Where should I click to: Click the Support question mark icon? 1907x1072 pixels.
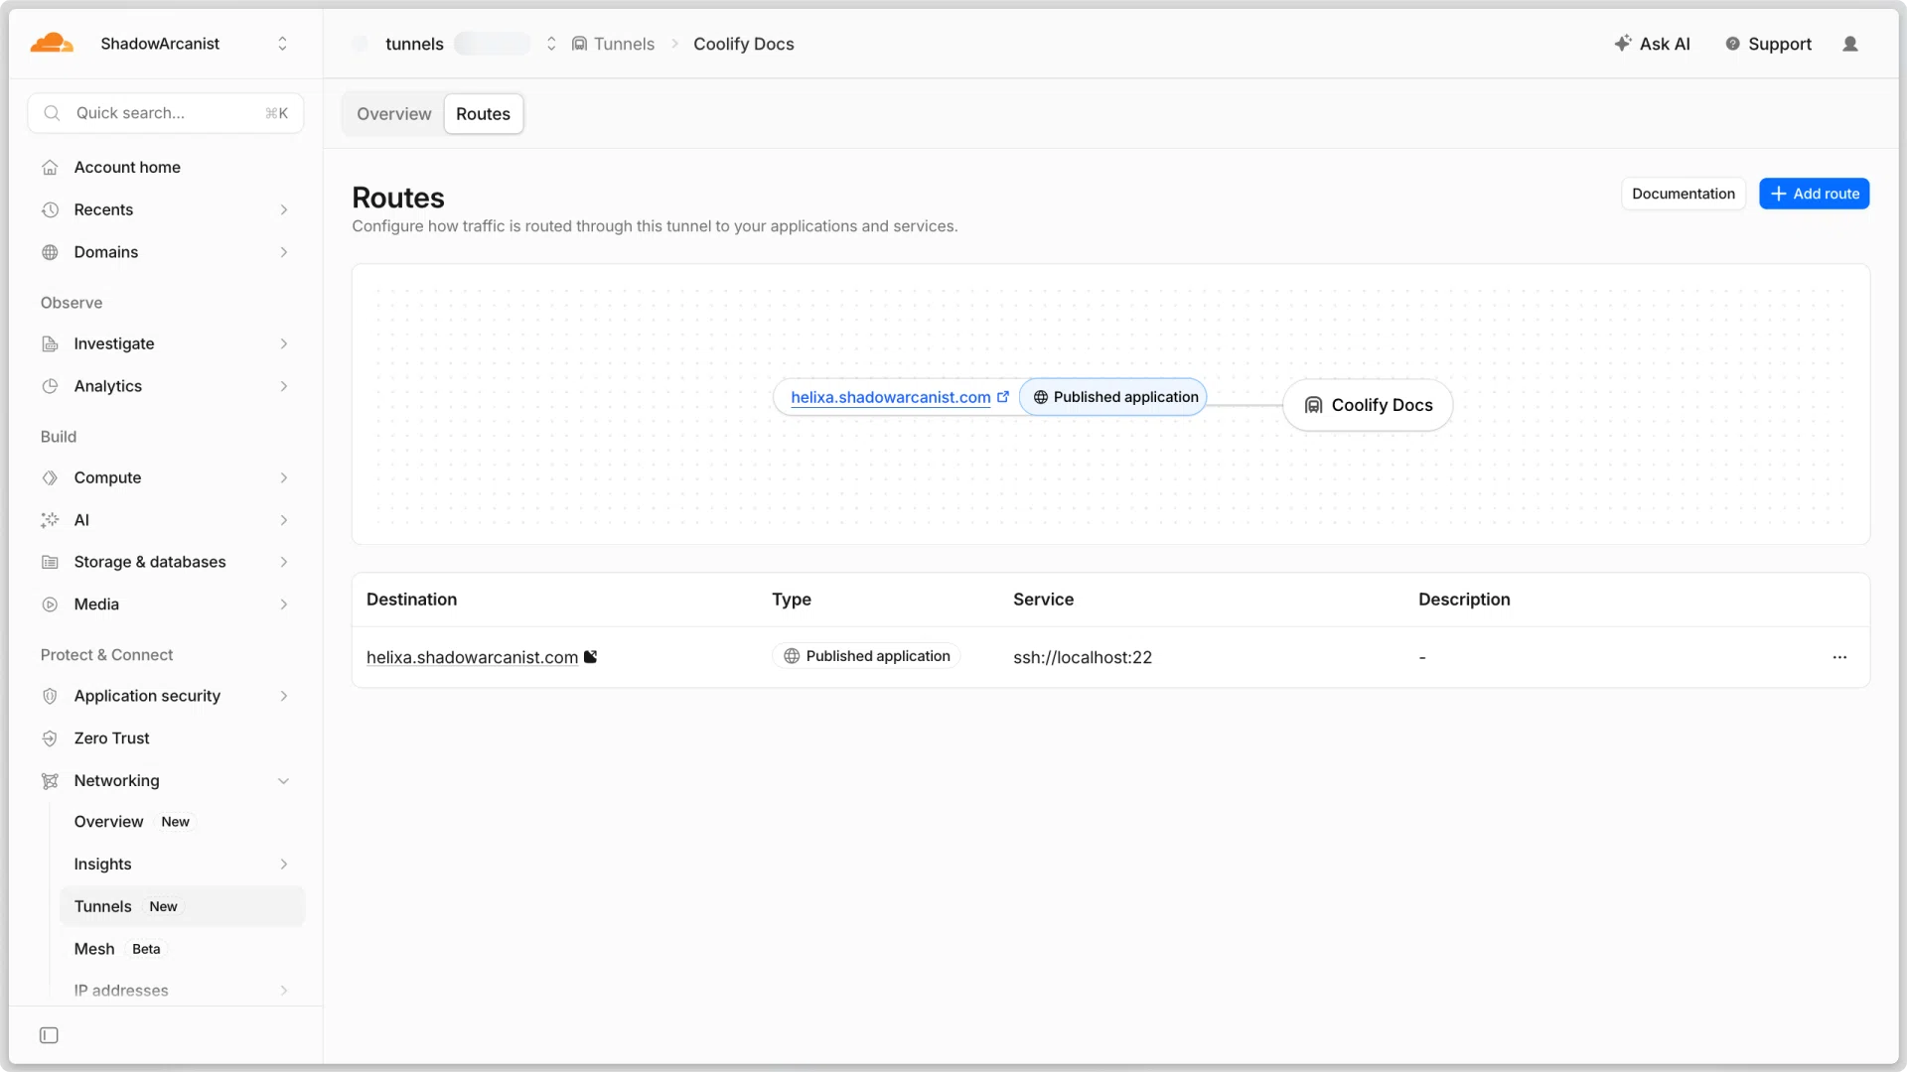pos(1732,44)
